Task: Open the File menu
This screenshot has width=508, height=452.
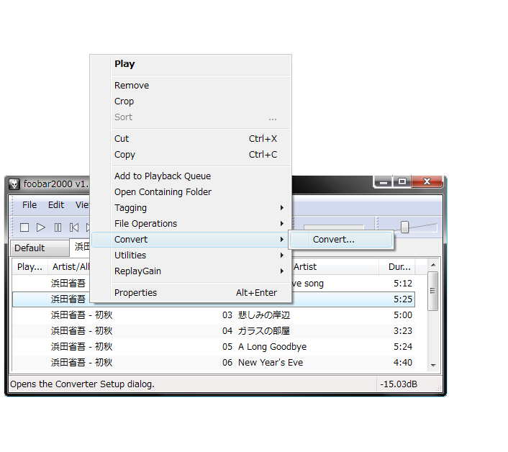Action: (x=30, y=205)
